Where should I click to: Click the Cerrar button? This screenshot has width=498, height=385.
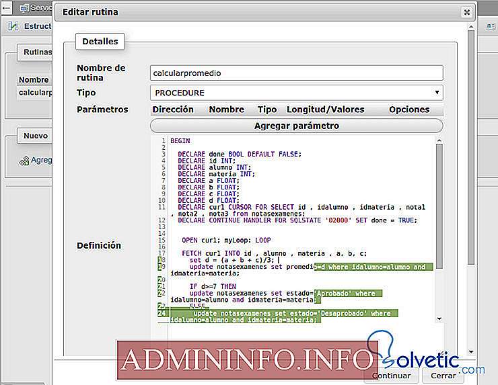443,376
